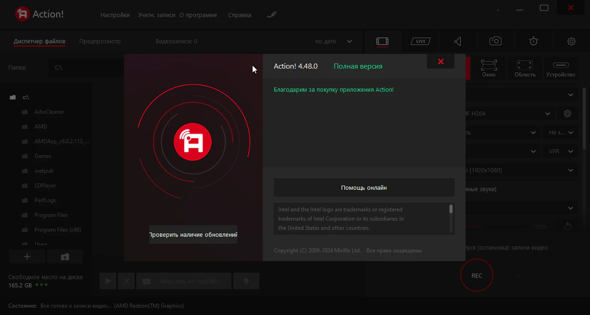Switch to LIVE streaming tab
Image resolution: width=590 pixels, height=315 pixels.
420,41
